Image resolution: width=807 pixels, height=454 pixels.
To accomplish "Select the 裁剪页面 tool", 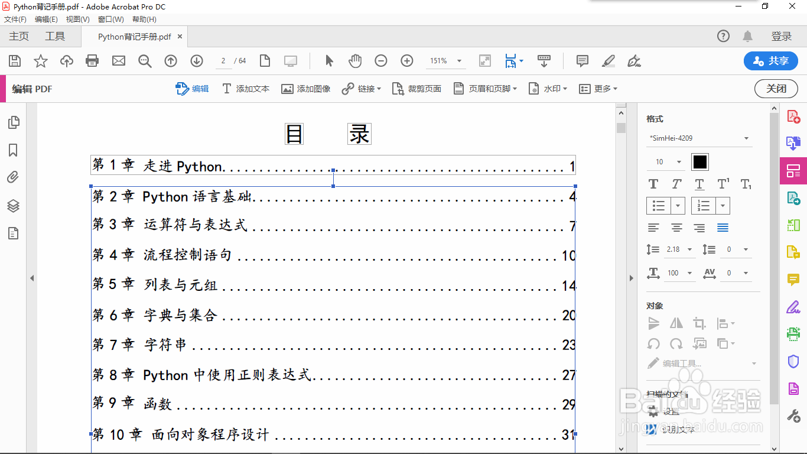I will (x=416, y=89).
